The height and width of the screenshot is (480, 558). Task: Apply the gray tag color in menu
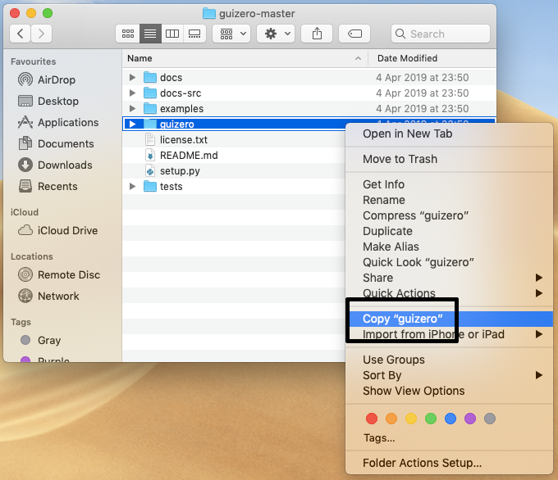point(490,419)
